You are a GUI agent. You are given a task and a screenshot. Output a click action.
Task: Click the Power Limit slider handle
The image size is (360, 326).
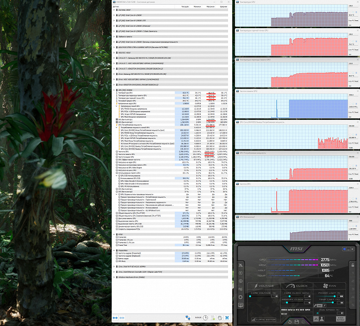tap(335, 296)
